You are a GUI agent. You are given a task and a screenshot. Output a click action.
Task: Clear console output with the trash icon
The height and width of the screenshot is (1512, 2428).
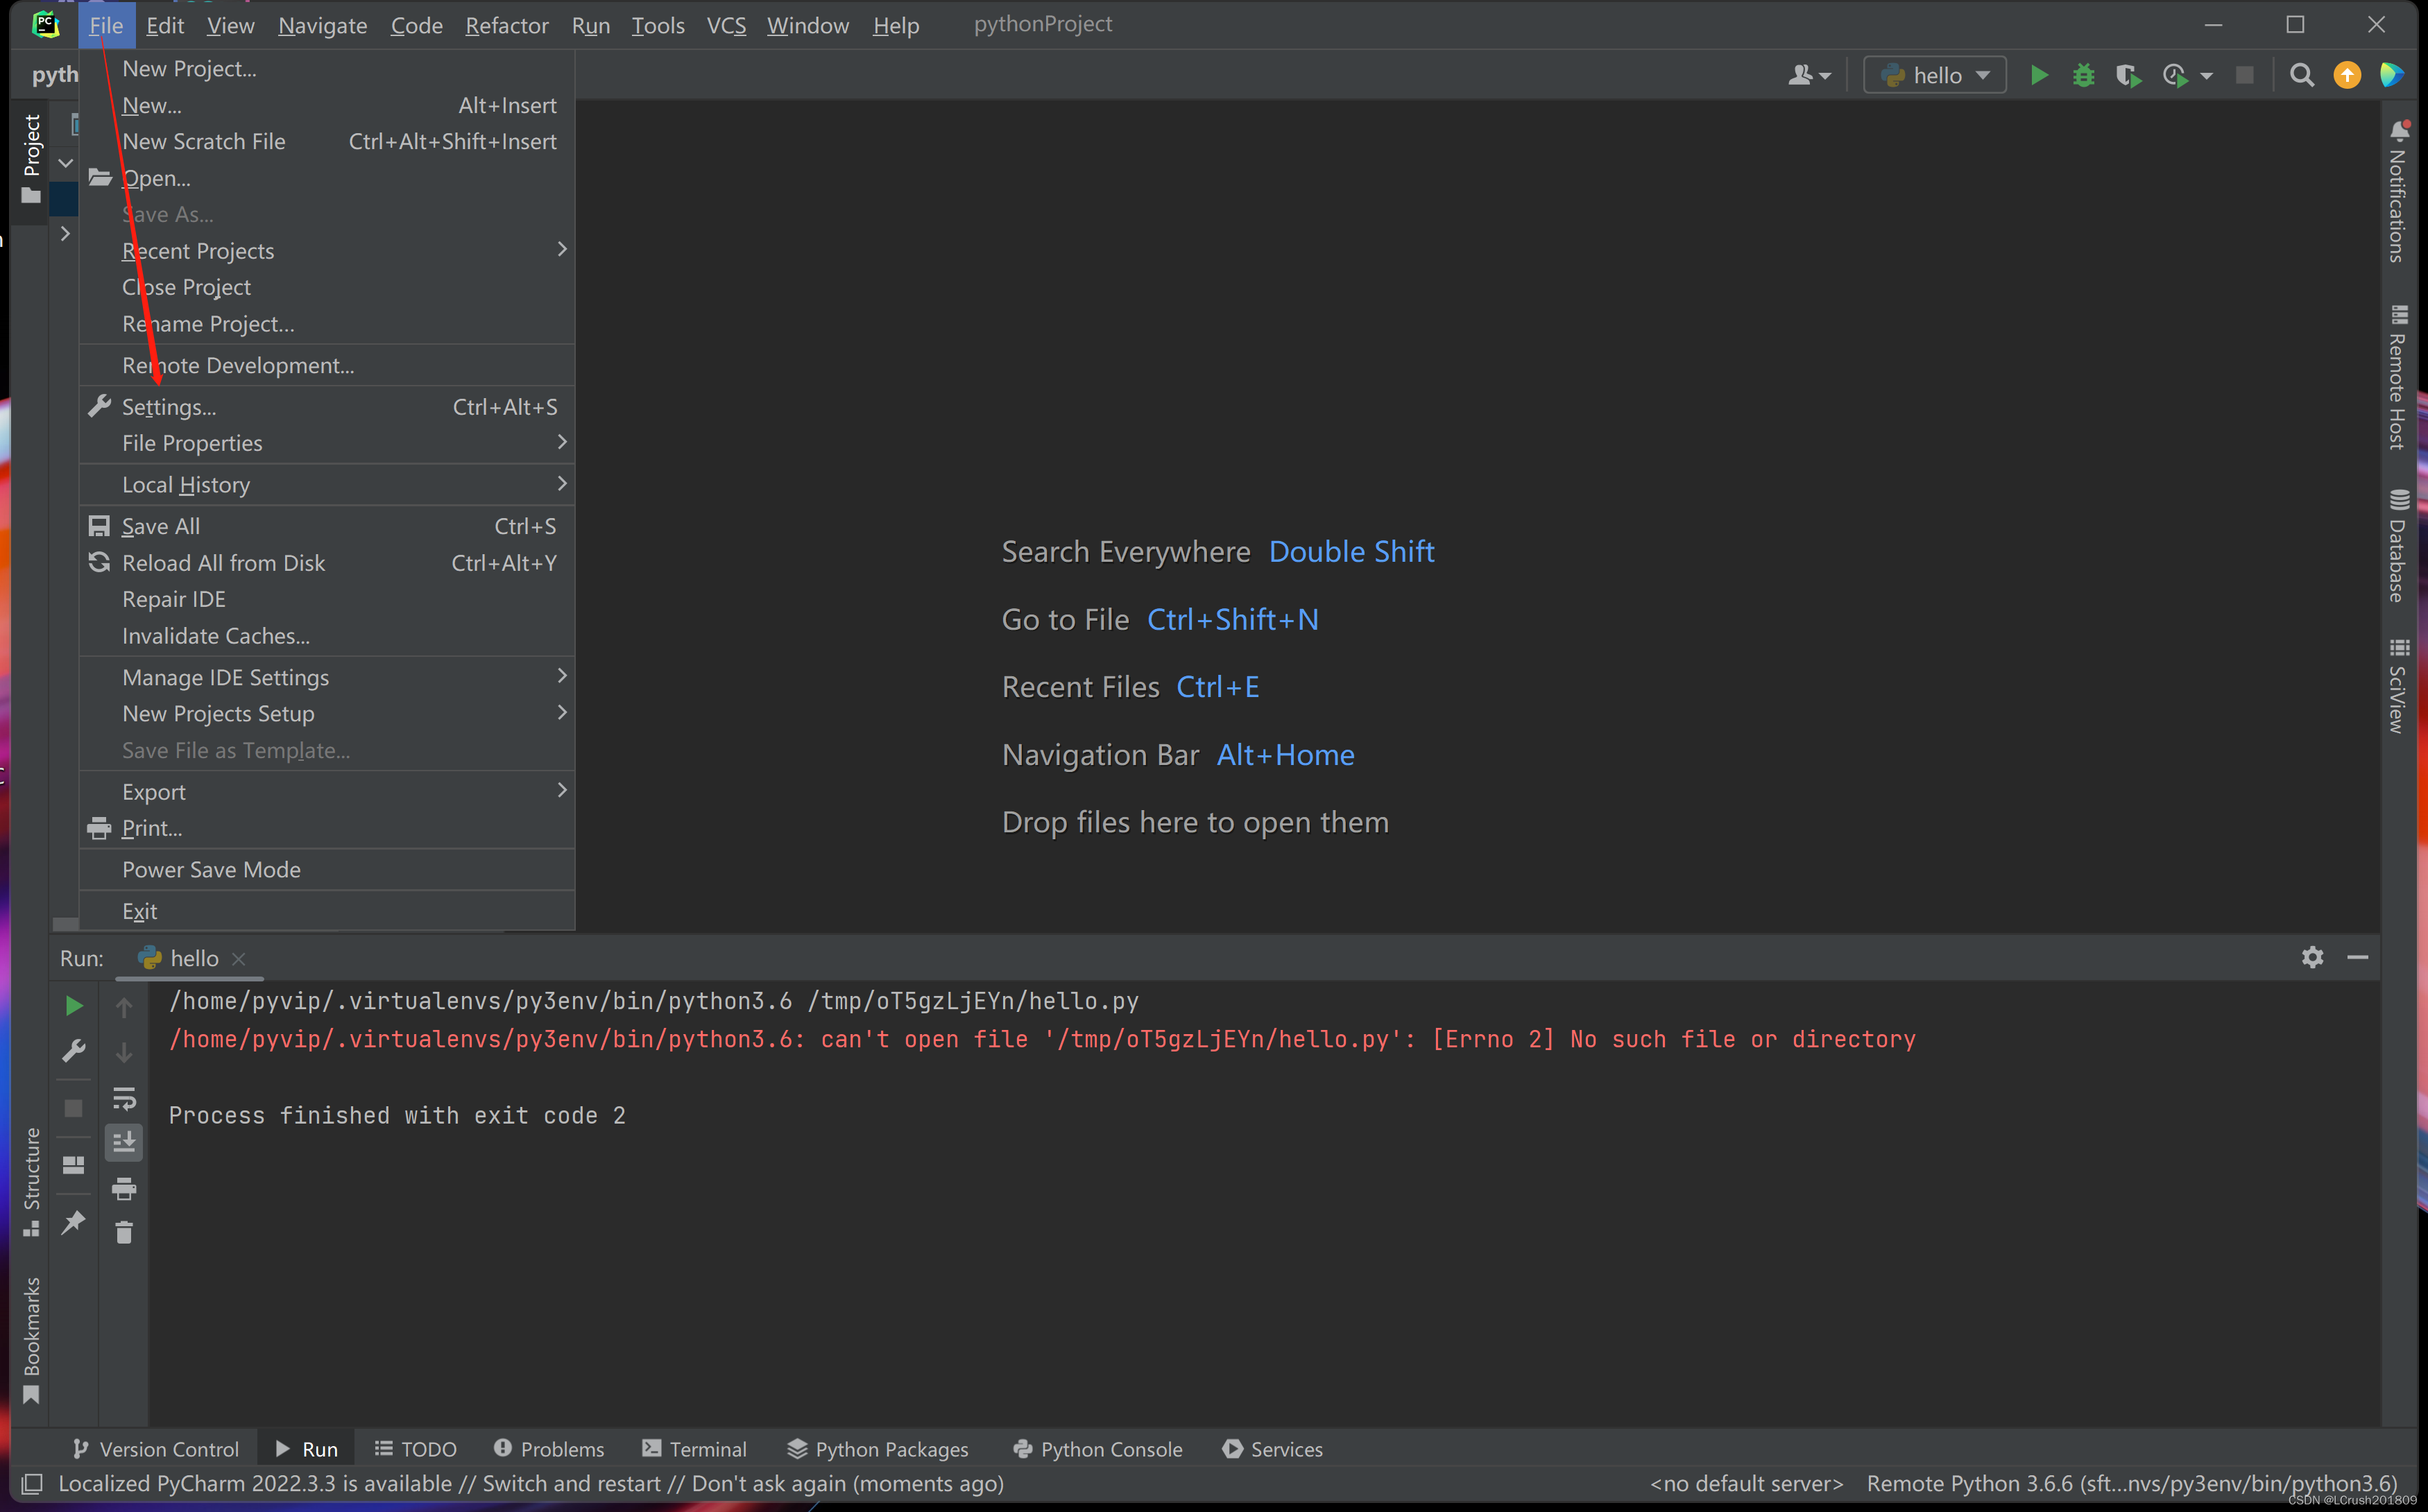[x=124, y=1232]
